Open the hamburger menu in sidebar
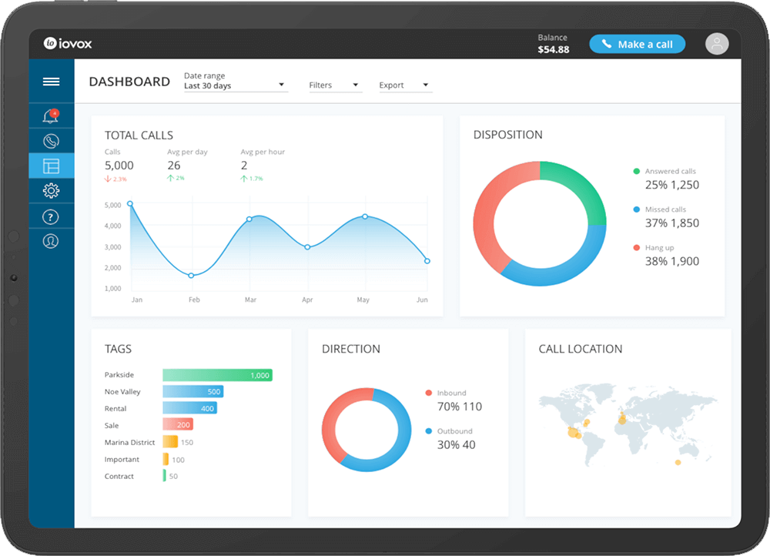The height and width of the screenshot is (556, 770). tap(52, 82)
